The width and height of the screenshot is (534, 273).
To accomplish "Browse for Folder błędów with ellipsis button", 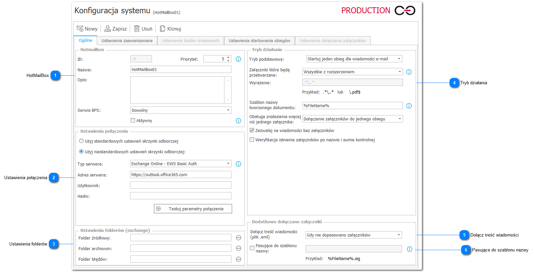I will click(x=238, y=259).
